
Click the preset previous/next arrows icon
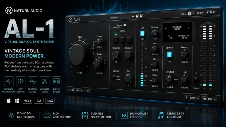pos(133,16)
